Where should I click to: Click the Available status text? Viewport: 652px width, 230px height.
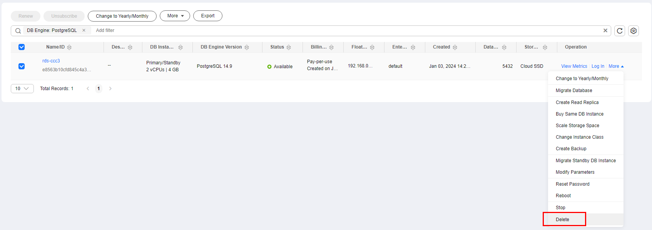point(283,67)
